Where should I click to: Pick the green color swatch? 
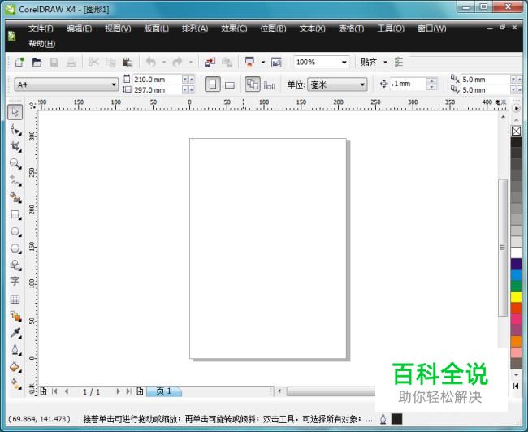coord(516,286)
